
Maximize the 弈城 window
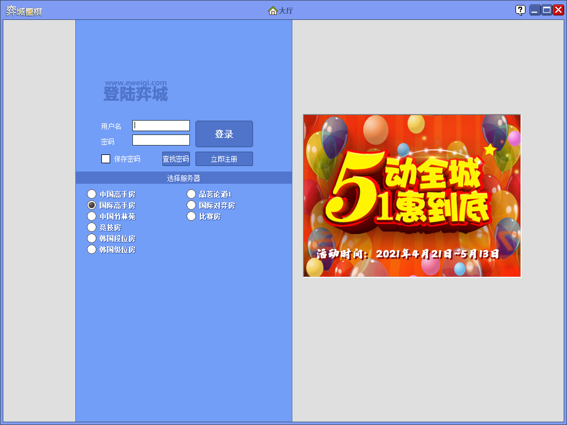[547, 10]
